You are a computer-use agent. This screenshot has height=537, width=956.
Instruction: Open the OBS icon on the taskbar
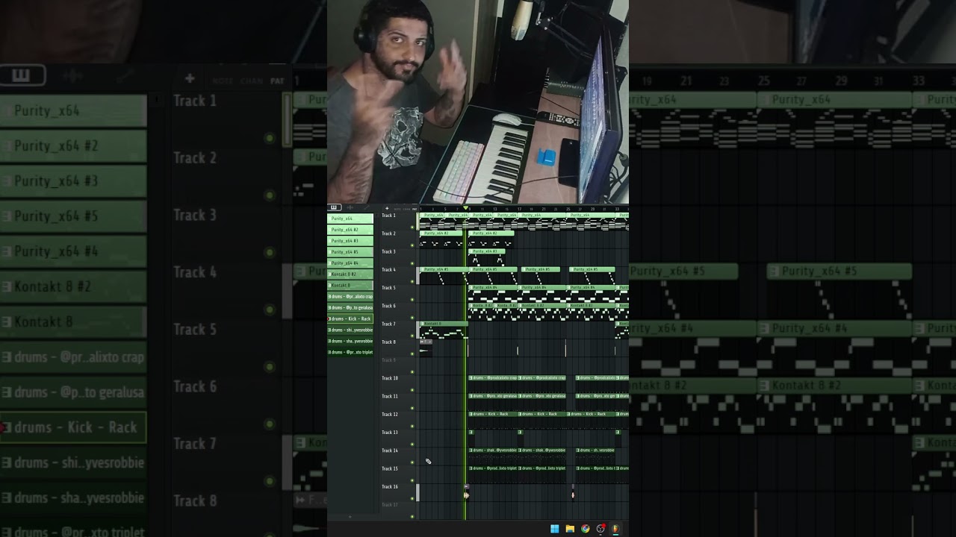(x=600, y=529)
